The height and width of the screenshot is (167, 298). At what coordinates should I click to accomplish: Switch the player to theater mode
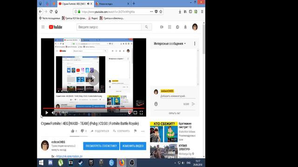point(135,113)
